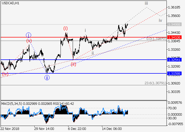
Task: Select the 6 Dec 22:00 time axis marker
Action: 77,129
